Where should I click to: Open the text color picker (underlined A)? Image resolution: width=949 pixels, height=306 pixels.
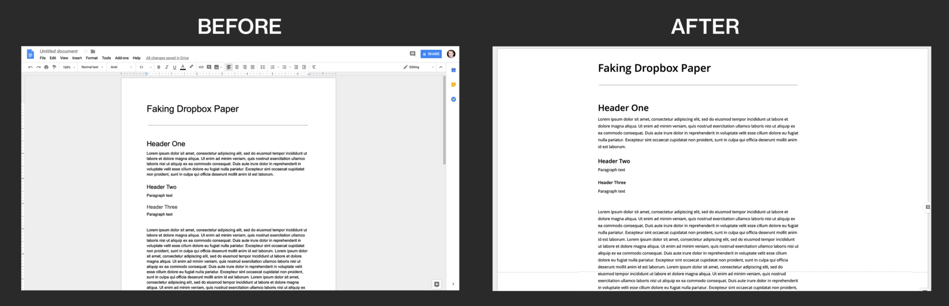[183, 67]
